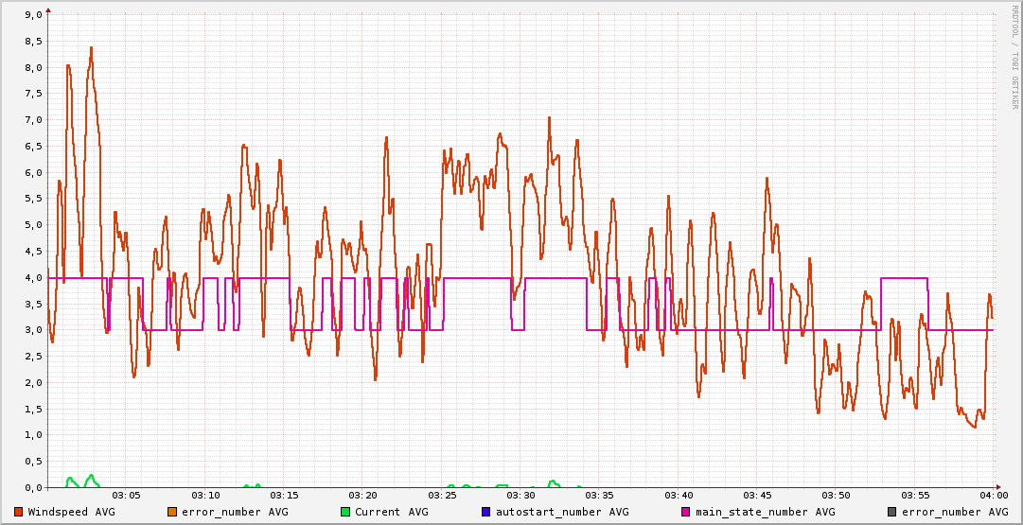The image size is (1023, 525).
Task: Click the 03:05 time axis label
Action: click(127, 496)
